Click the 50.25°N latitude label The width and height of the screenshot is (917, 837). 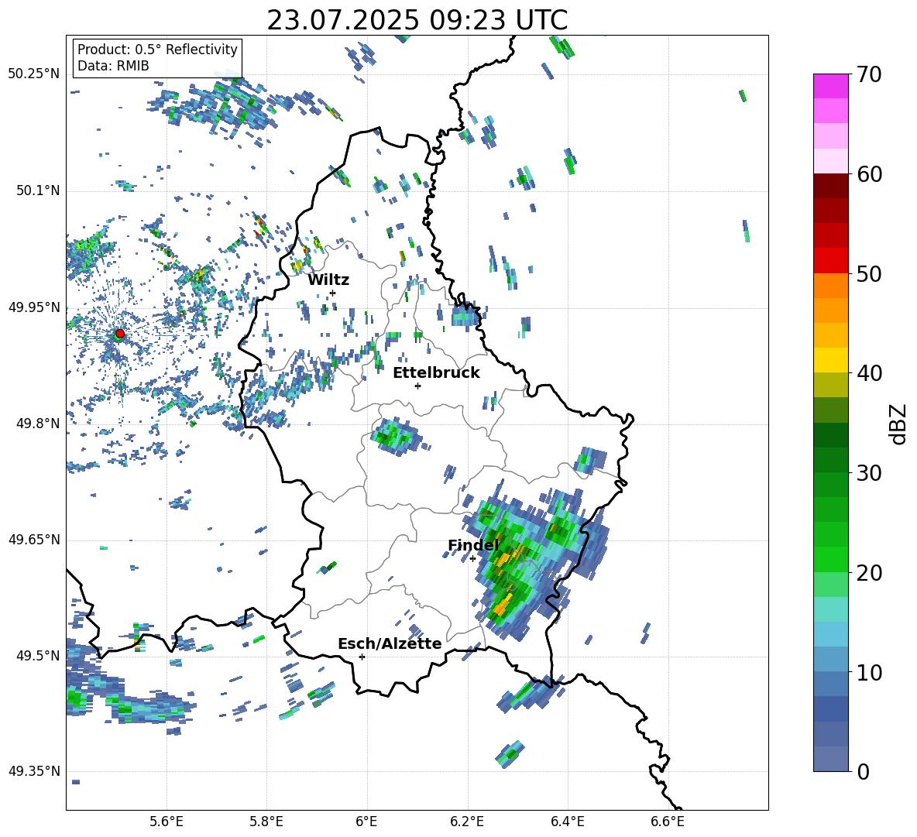34,74
